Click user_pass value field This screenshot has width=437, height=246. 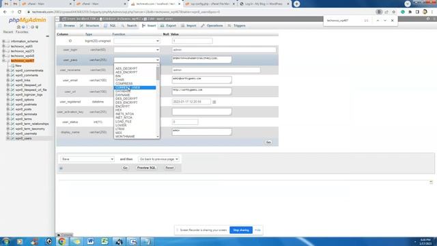point(202,59)
